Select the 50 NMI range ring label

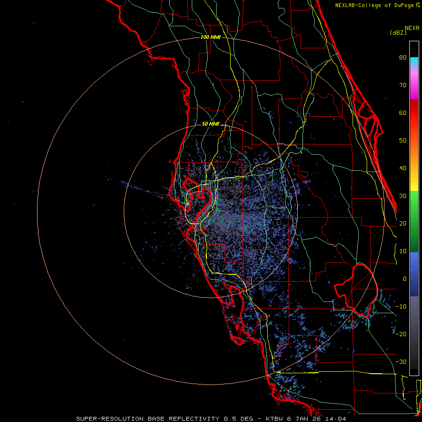[x=211, y=124]
